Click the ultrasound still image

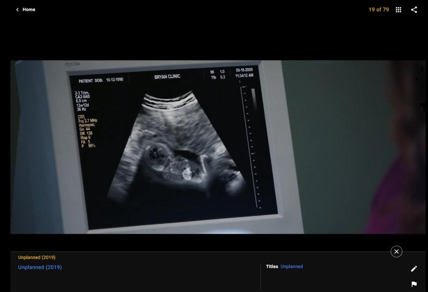point(218,147)
